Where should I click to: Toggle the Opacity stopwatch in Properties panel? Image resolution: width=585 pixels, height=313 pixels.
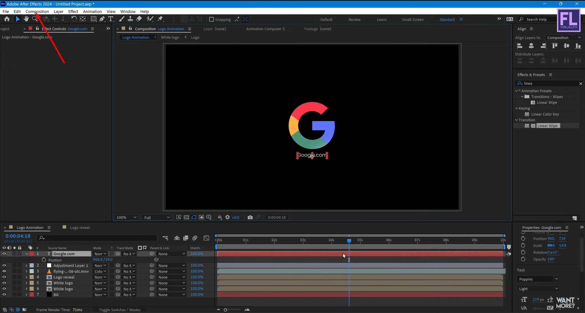523,259
